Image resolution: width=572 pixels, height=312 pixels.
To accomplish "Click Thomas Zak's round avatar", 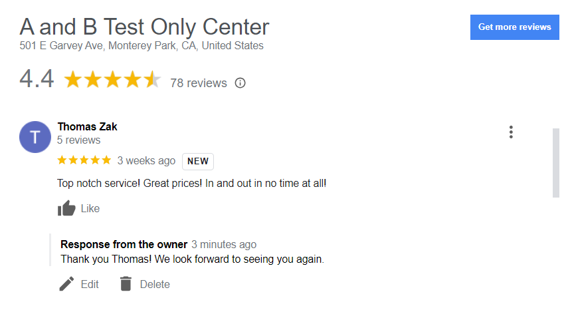I will pos(35,136).
